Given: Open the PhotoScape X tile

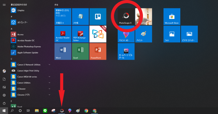Looking at the screenshot, I should coord(126,16).
